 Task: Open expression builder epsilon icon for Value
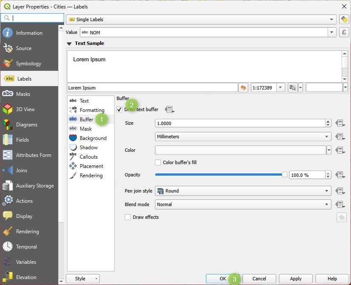coord(344,32)
